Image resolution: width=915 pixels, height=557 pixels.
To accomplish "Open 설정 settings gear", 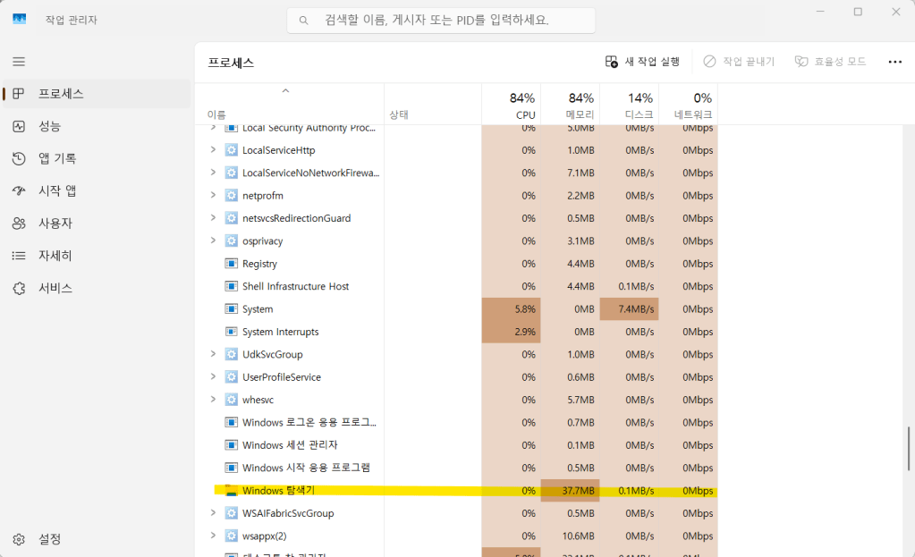I will pyautogui.click(x=19, y=539).
